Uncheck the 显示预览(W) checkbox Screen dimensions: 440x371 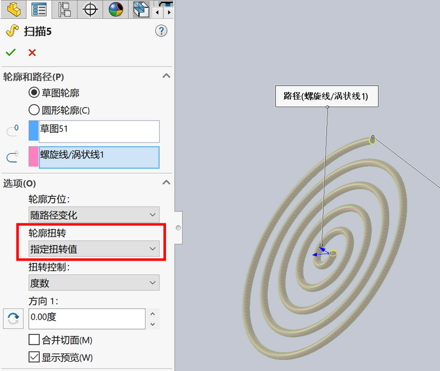[34, 357]
